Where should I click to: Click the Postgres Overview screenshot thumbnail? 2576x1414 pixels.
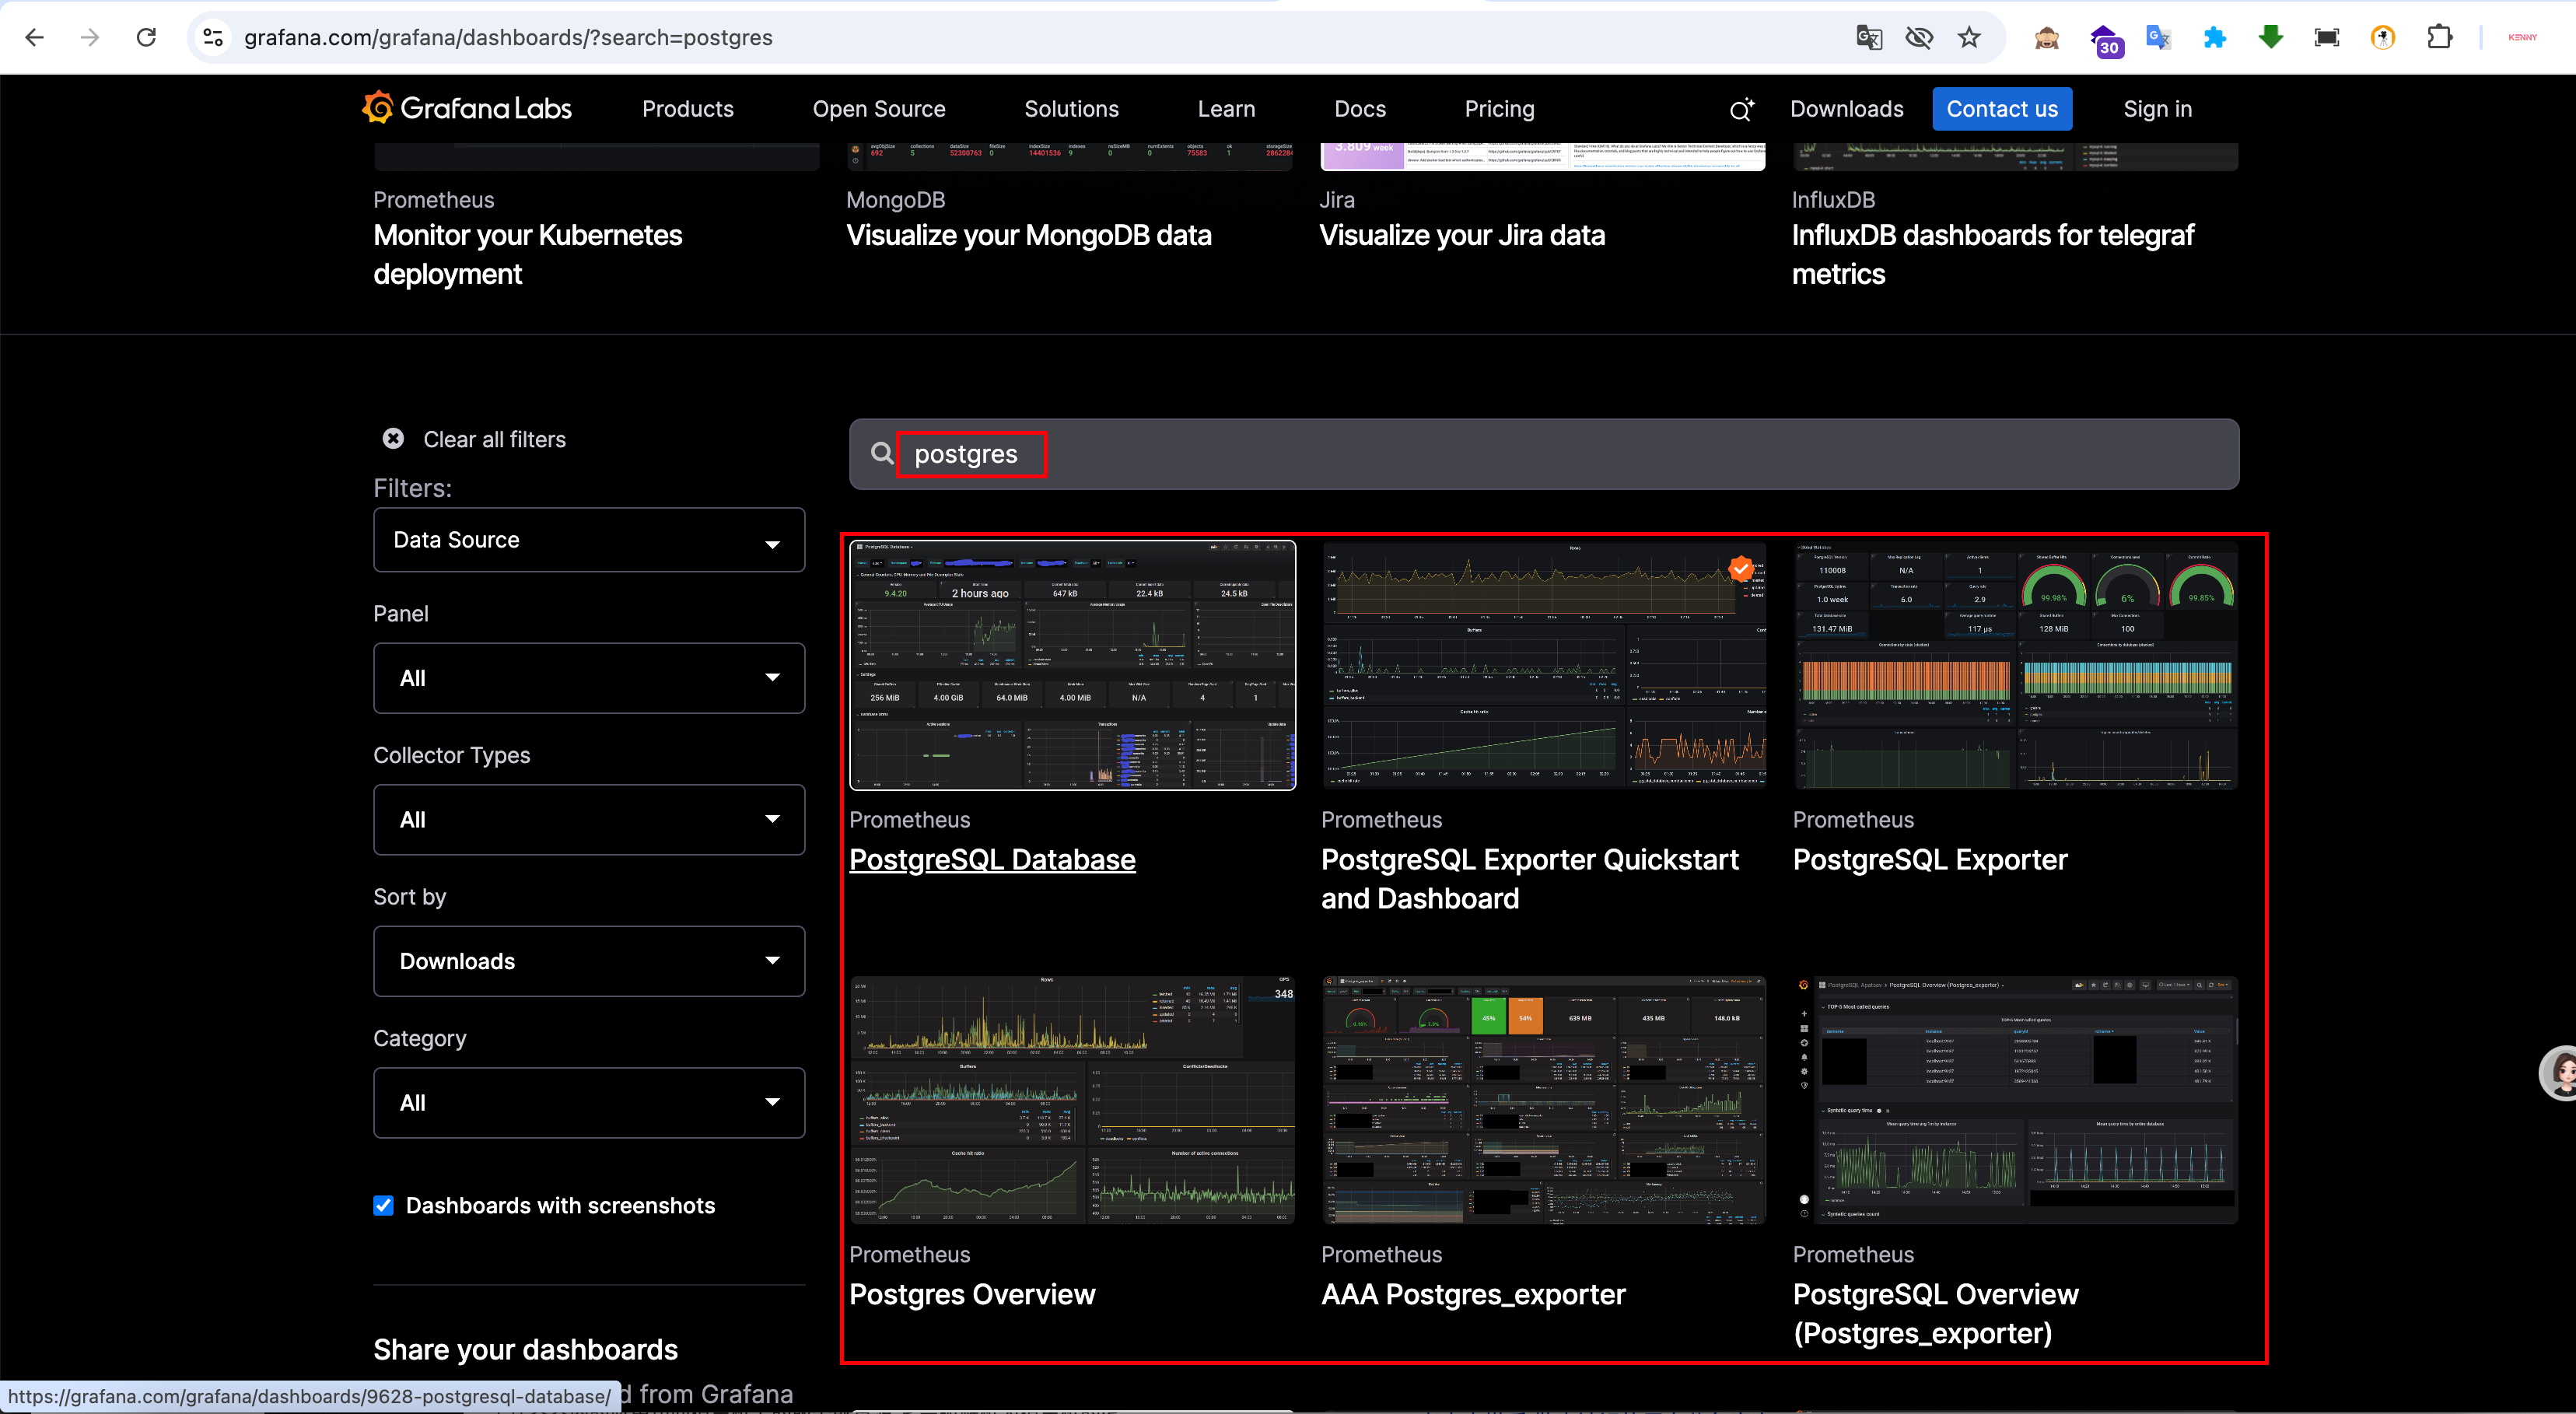(1072, 1100)
